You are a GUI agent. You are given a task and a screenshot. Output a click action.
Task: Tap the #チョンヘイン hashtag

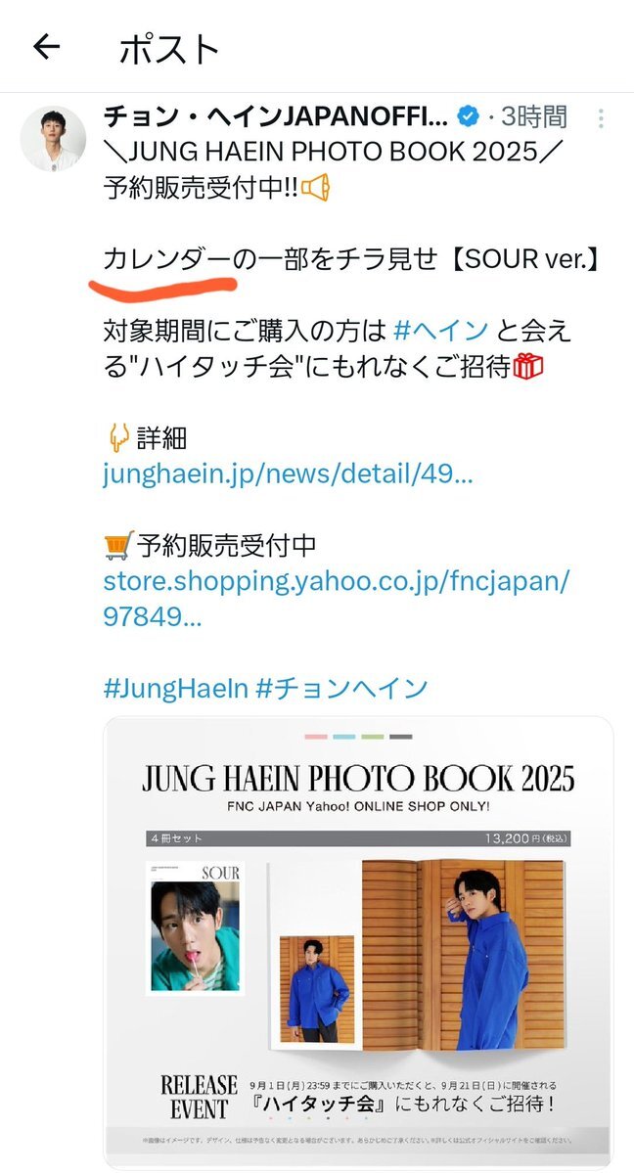pyautogui.click(x=341, y=688)
